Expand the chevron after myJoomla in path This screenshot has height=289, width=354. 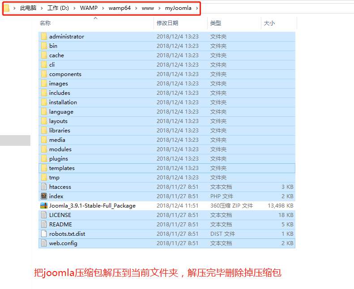197,8
